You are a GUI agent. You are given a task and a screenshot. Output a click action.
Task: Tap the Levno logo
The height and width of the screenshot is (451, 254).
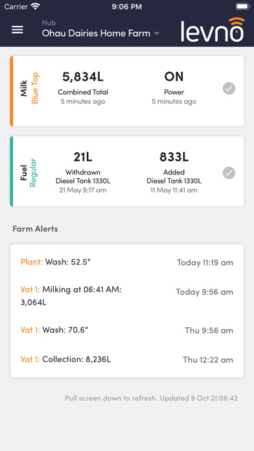pyautogui.click(x=213, y=29)
